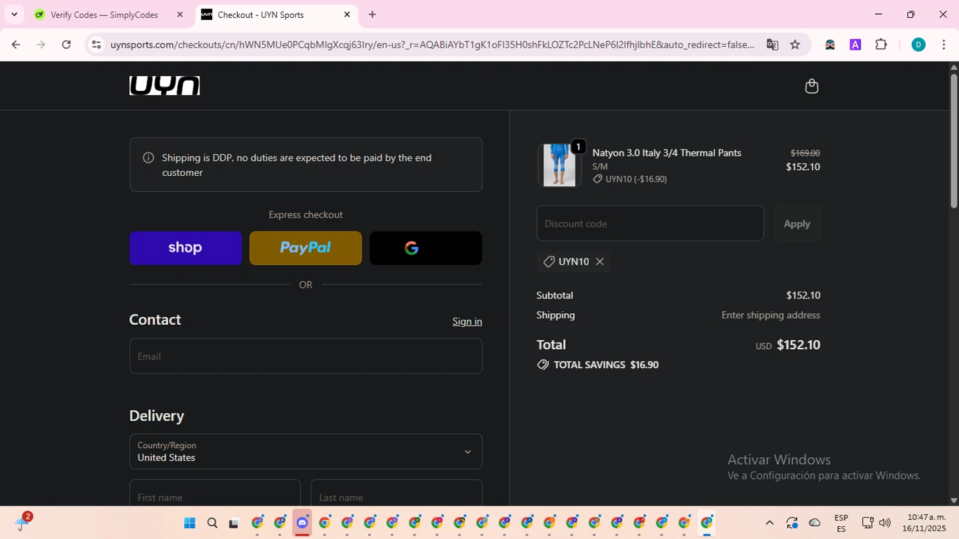Switch to Verify Codes SimplyCodes tab

coord(104,15)
